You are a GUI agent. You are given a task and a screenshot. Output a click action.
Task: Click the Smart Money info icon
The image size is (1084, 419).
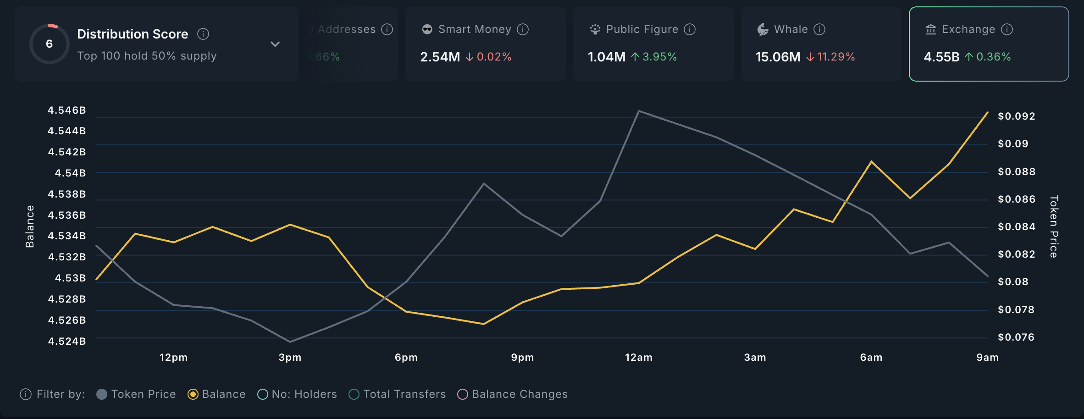[x=522, y=29]
